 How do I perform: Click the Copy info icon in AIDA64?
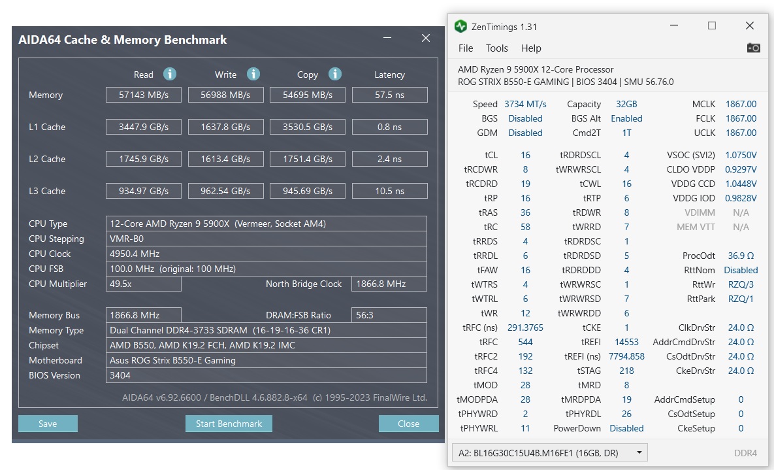coord(335,74)
